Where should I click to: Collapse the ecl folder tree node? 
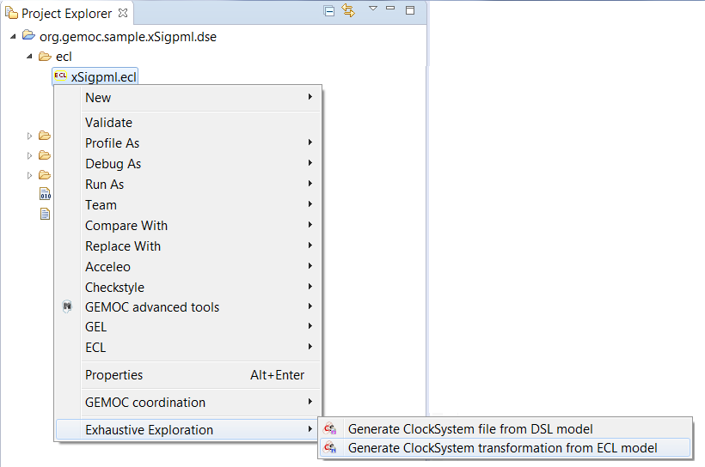point(29,57)
